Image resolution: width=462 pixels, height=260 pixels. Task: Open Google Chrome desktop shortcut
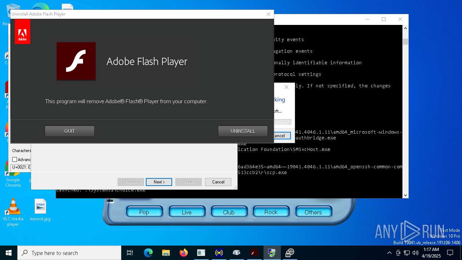[x=13, y=176]
